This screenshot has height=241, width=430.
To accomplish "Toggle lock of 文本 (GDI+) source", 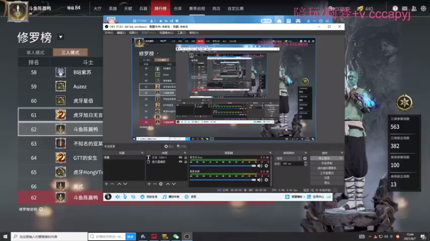I will click(x=185, y=157).
